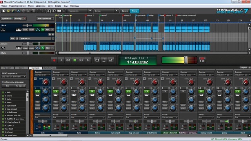Click the Ни одной show none button
The width and height of the screenshot is (251, 141).
[x=20, y=86]
